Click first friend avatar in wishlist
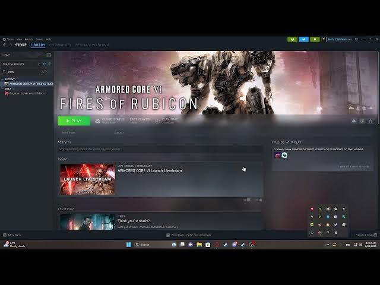The height and width of the screenshot is (285, 380). (277, 156)
